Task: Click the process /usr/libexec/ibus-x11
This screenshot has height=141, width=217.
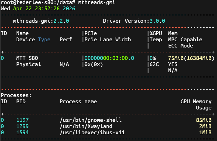Action: click(92, 132)
